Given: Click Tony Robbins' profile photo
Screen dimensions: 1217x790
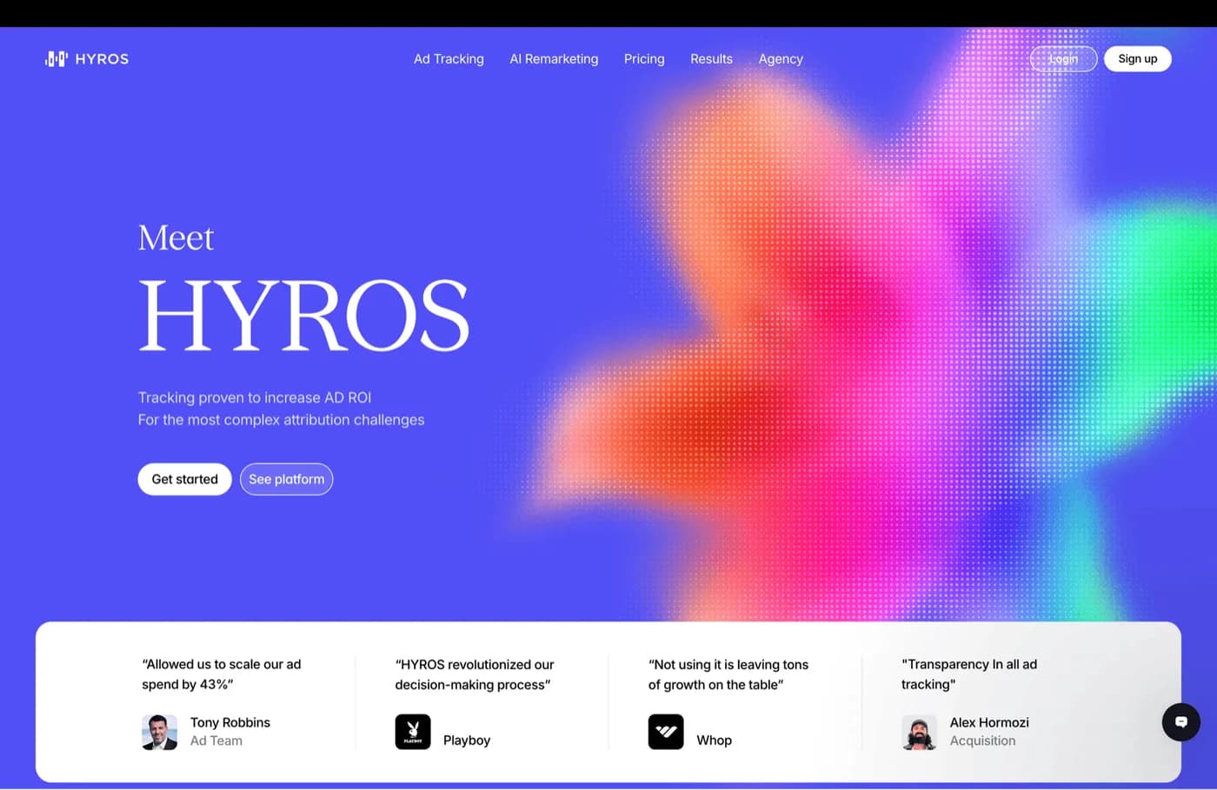Looking at the screenshot, I should tap(159, 732).
